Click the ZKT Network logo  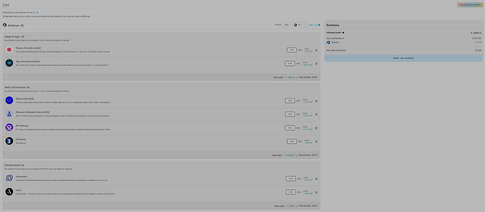click(9, 127)
